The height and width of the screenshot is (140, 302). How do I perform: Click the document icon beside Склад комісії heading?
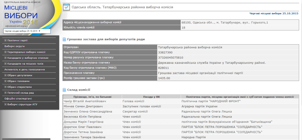pyautogui.click(x=65, y=90)
